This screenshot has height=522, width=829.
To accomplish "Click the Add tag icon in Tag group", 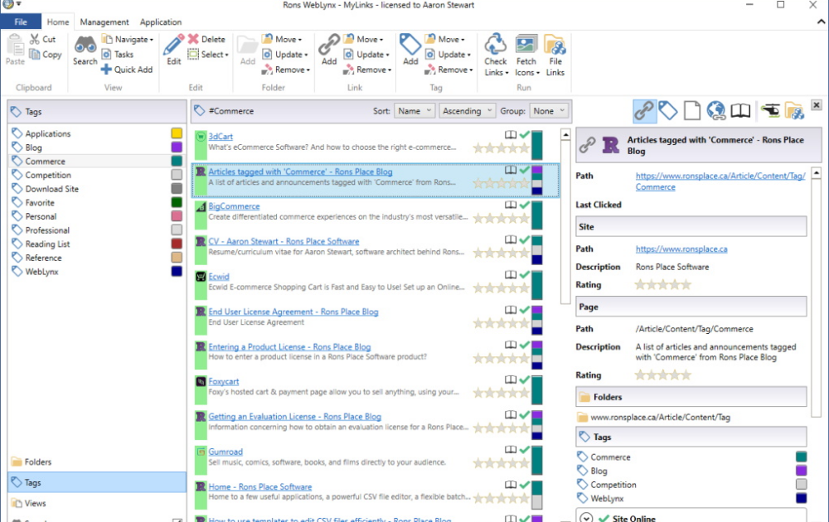I will pos(410,45).
